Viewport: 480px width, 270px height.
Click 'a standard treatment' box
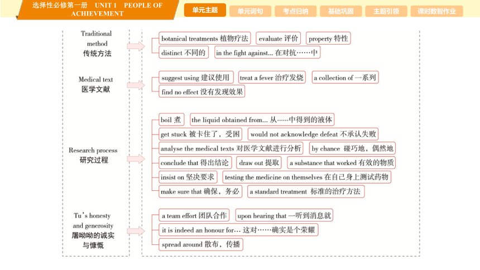pyautogui.click(x=306, y=191)
